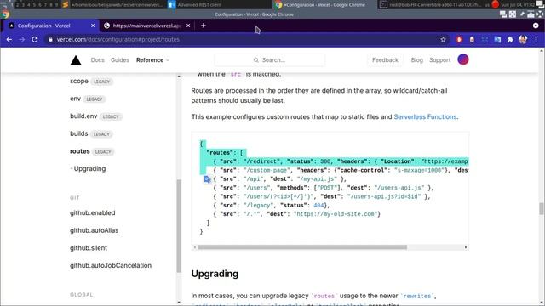Click the Upgrading heading
Screen dimensions: 545x306
point(215,274)
